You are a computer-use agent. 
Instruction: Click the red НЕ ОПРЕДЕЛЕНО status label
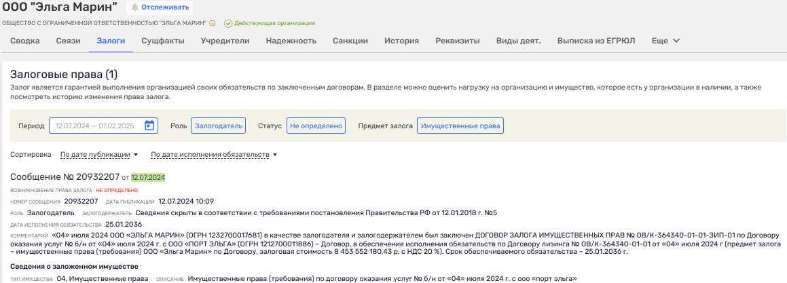[x=117, y=191]
